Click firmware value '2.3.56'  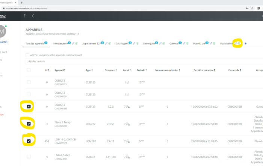(110, 124)
